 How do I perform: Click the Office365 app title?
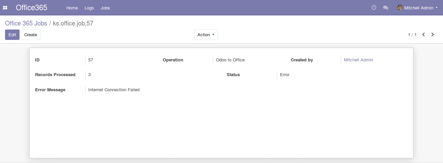pos(32,8)
